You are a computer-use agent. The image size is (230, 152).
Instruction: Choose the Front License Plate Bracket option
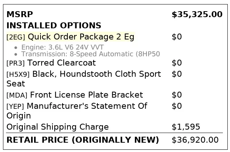(87, 95)
